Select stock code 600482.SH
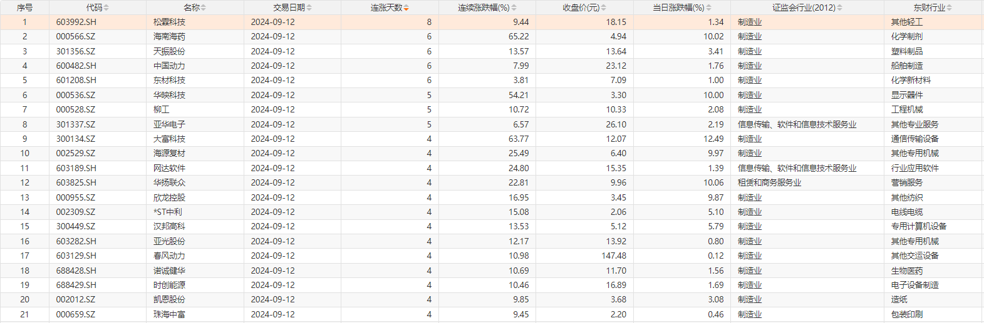 click(76, 66)
